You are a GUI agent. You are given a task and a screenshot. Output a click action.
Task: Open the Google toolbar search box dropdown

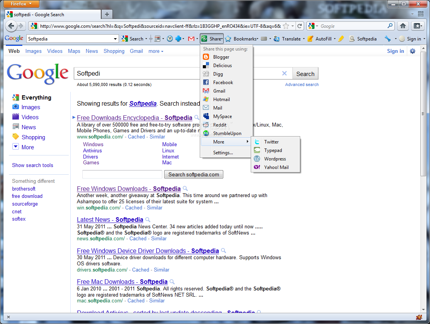(115, 39)
